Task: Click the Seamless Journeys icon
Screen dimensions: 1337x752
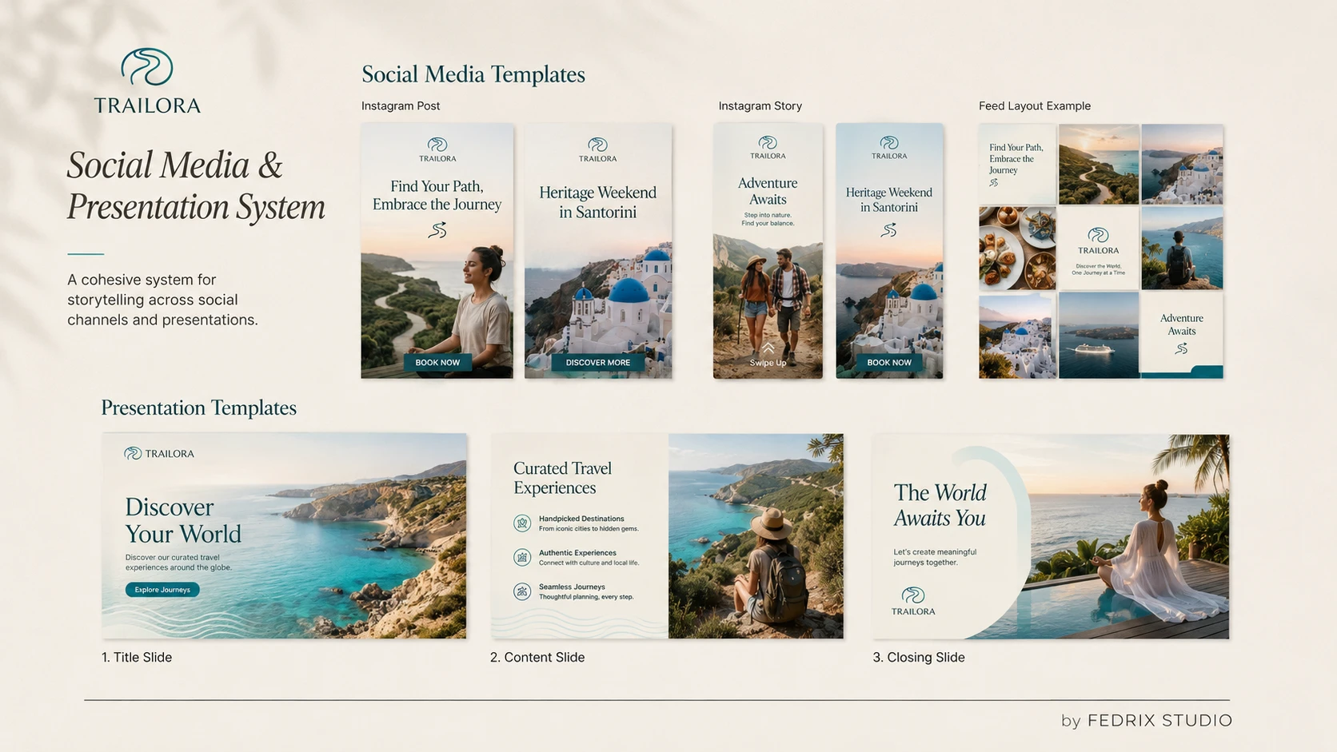Action: [x=522, y=591]
